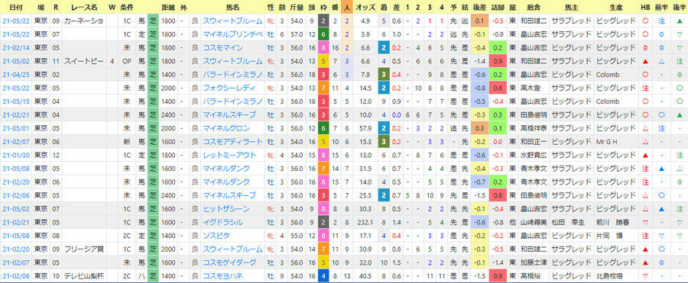This screenshot has height=283, width=688.
Task: Open horse link コスモヨハネ
Action: [223, 276]
